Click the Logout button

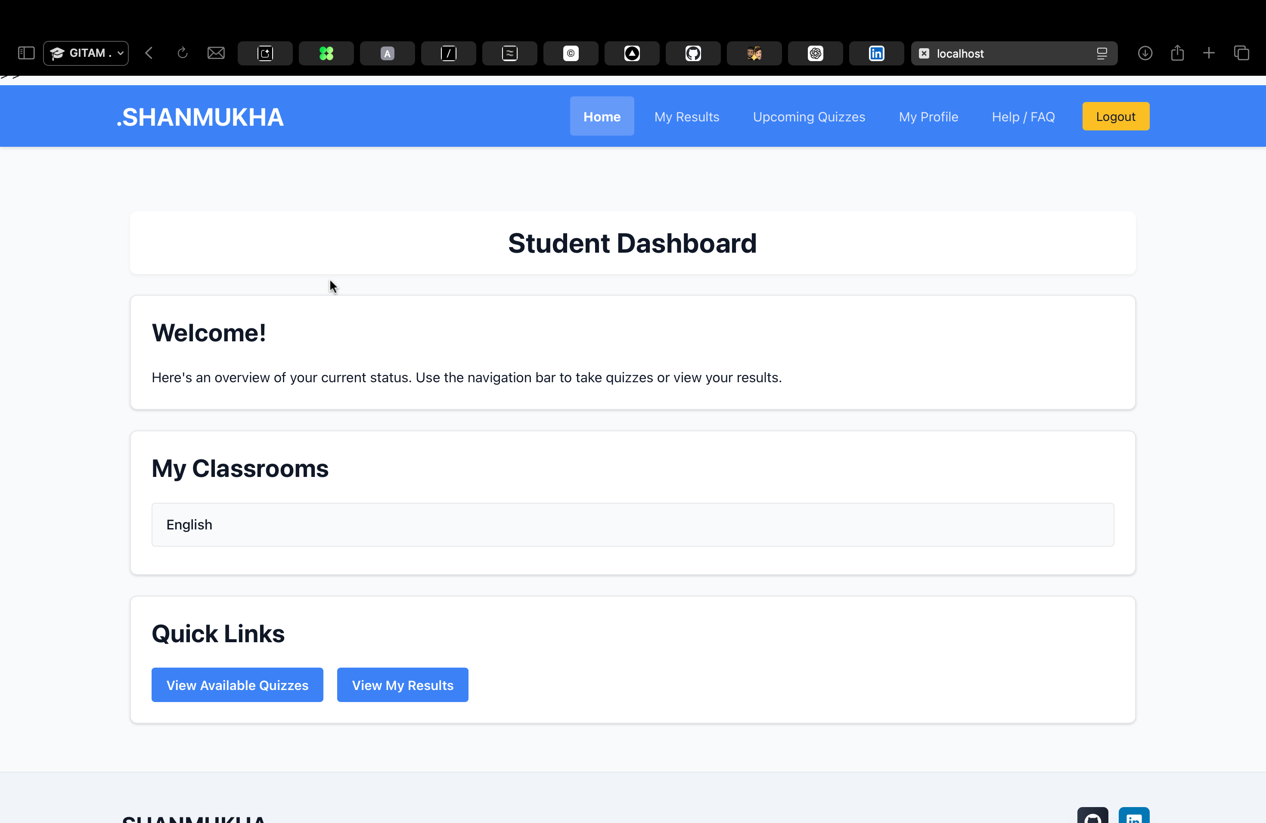1115,116
